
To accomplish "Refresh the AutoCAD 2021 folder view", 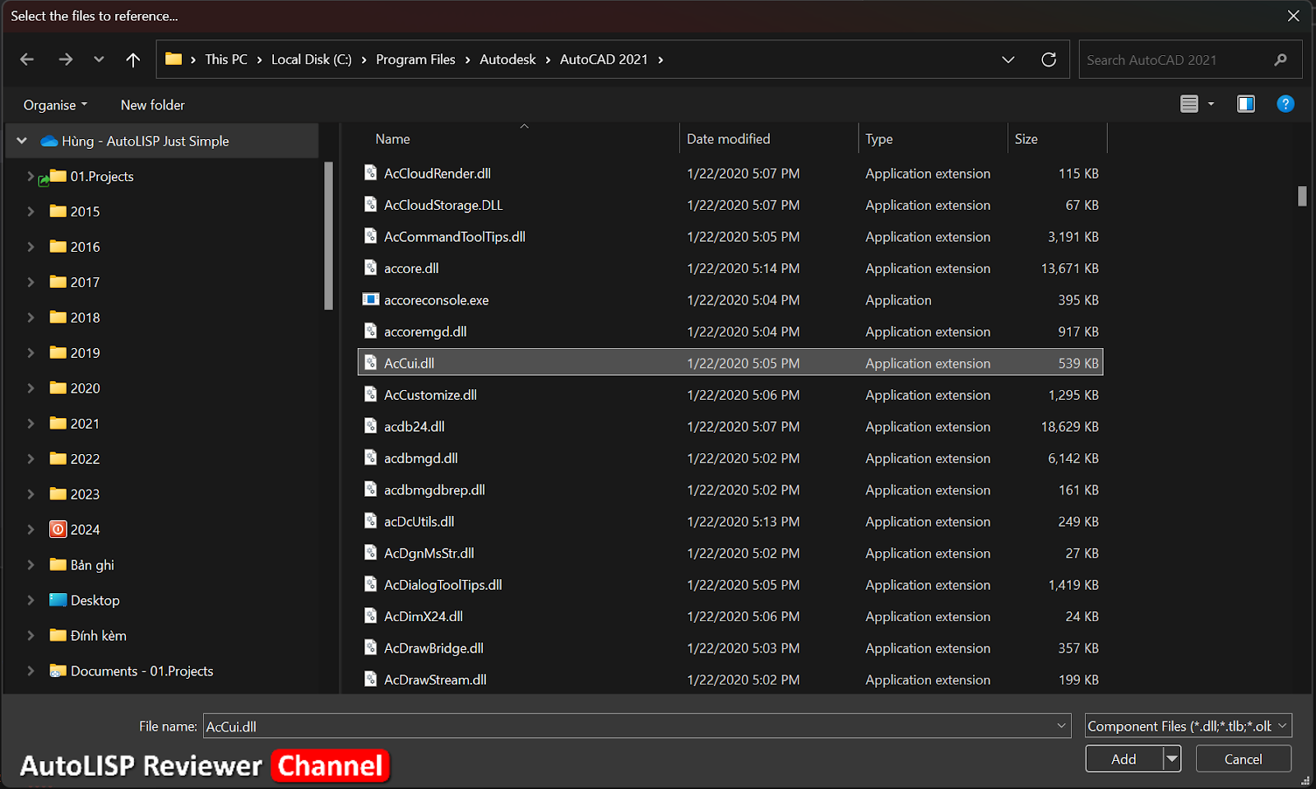I will click(x=1049, y=59).
